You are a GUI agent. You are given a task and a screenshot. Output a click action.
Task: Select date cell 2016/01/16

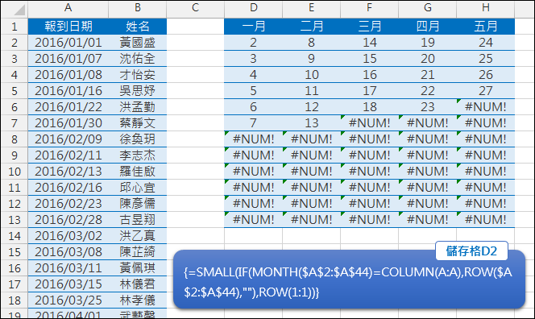pyautogui.click(x=68, y=91)
